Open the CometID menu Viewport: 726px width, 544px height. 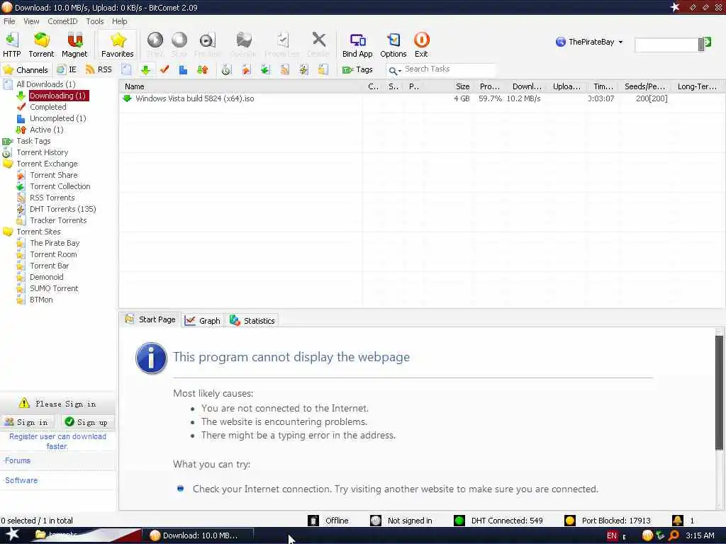(62, 21)
